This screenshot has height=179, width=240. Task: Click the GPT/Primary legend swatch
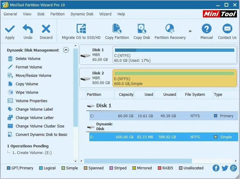[8, 168]
